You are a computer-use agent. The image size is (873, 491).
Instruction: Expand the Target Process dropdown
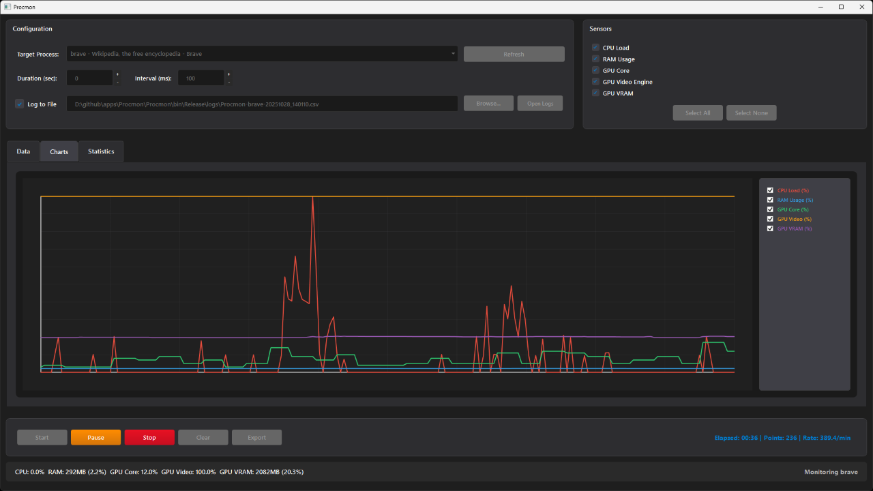click(453, 54)
